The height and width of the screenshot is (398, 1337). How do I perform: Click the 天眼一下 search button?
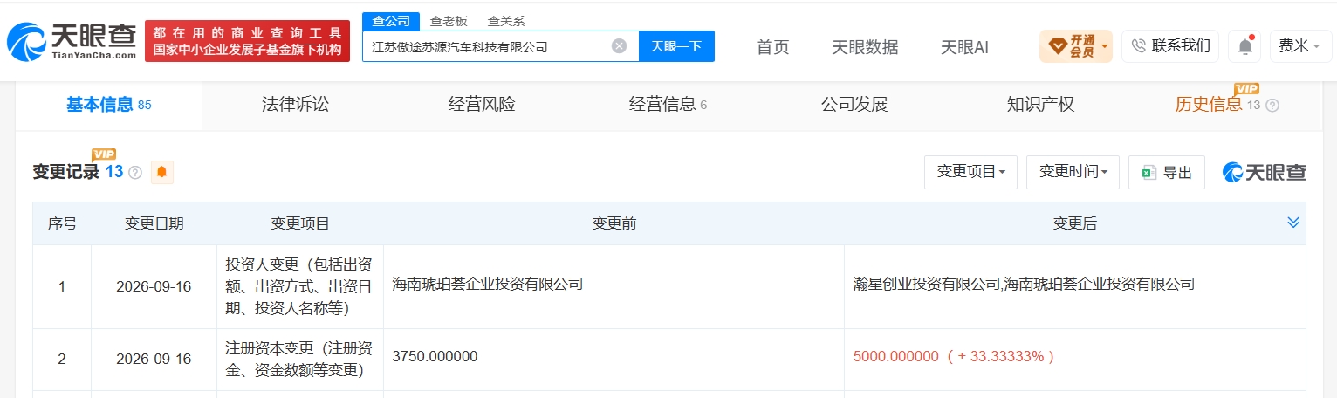point(676,46)
